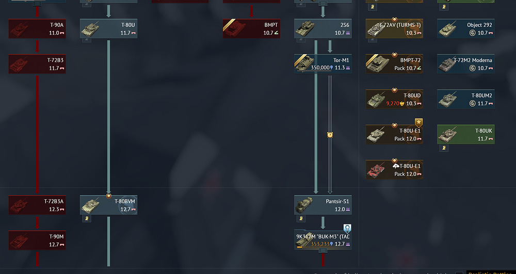Click the golden eagle icon on Object 292
The image size is (516, 274).
point(473,33)
